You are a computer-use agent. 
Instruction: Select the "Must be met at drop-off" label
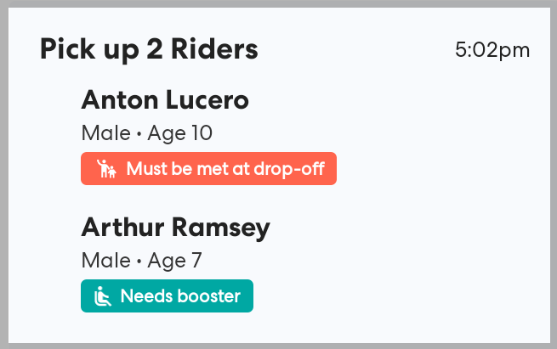pyautogui.click(x=225, y=168)
